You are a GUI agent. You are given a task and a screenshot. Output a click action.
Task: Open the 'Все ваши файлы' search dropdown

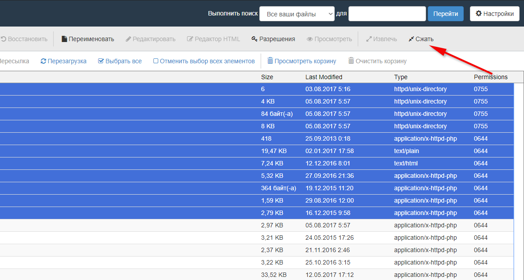coord(297,14)
